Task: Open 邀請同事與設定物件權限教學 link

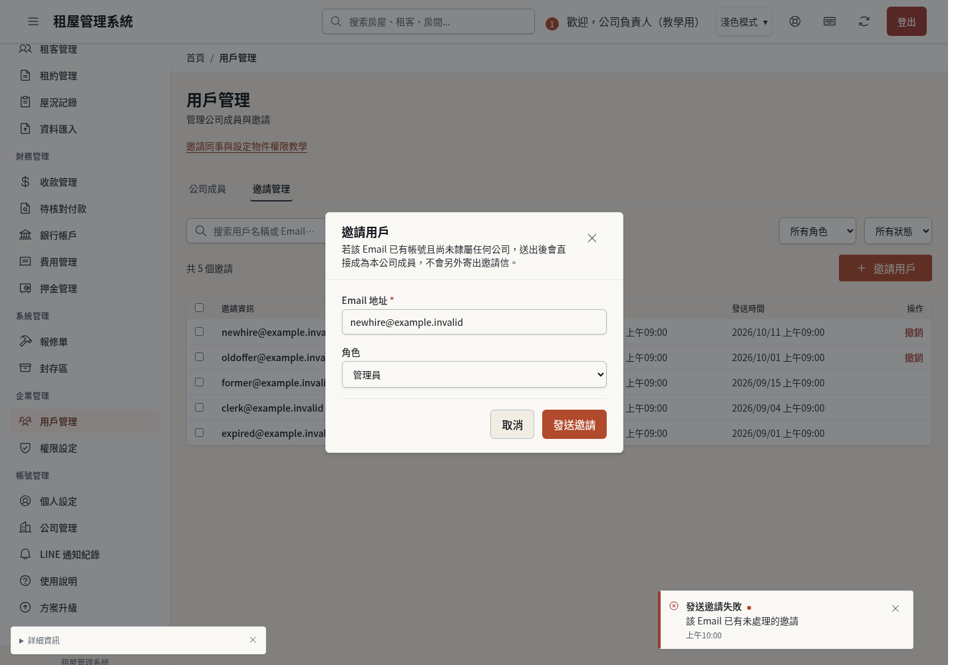Action: (x=247, y=146)
